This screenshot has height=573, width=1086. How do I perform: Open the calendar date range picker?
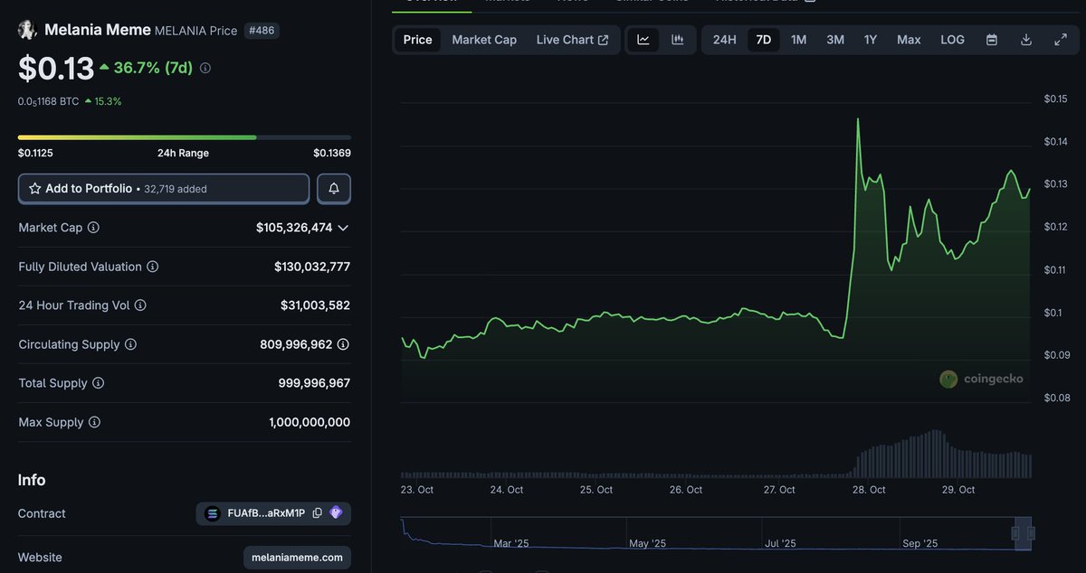point(992,40)
